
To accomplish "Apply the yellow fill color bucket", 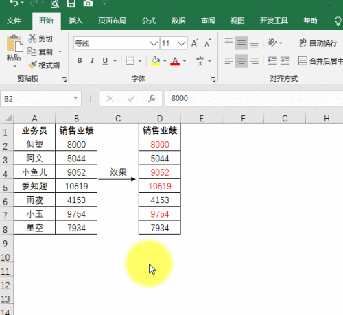I will pyautogui.click(x=155, y=61).
